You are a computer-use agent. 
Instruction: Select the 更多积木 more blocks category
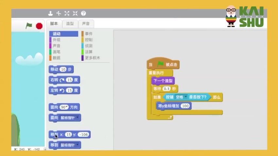point(93,58)
